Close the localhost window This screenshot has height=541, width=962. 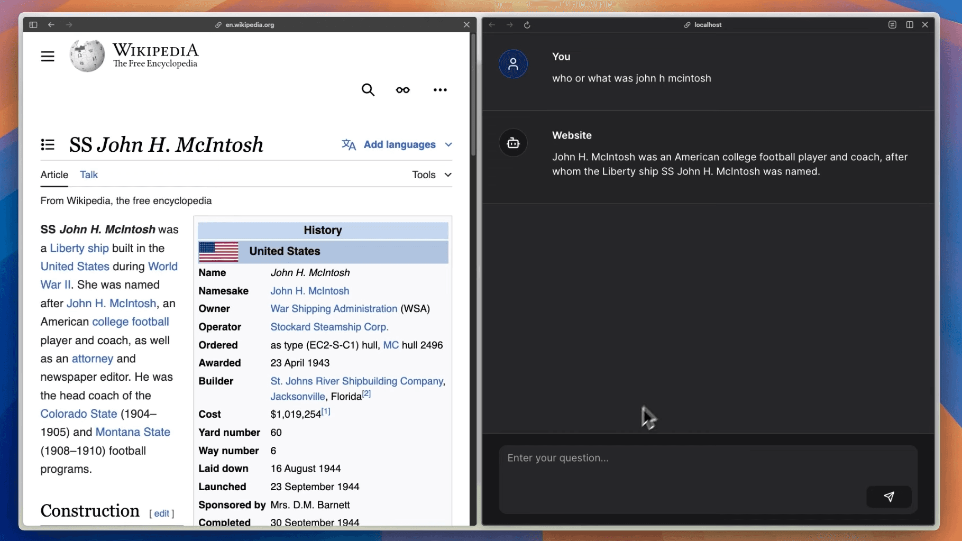[925, 25]
